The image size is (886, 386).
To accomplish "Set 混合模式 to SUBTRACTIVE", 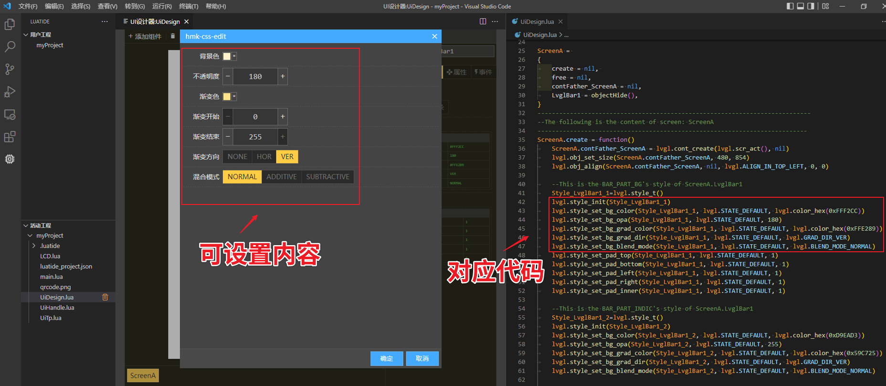I will coord(327,177).
